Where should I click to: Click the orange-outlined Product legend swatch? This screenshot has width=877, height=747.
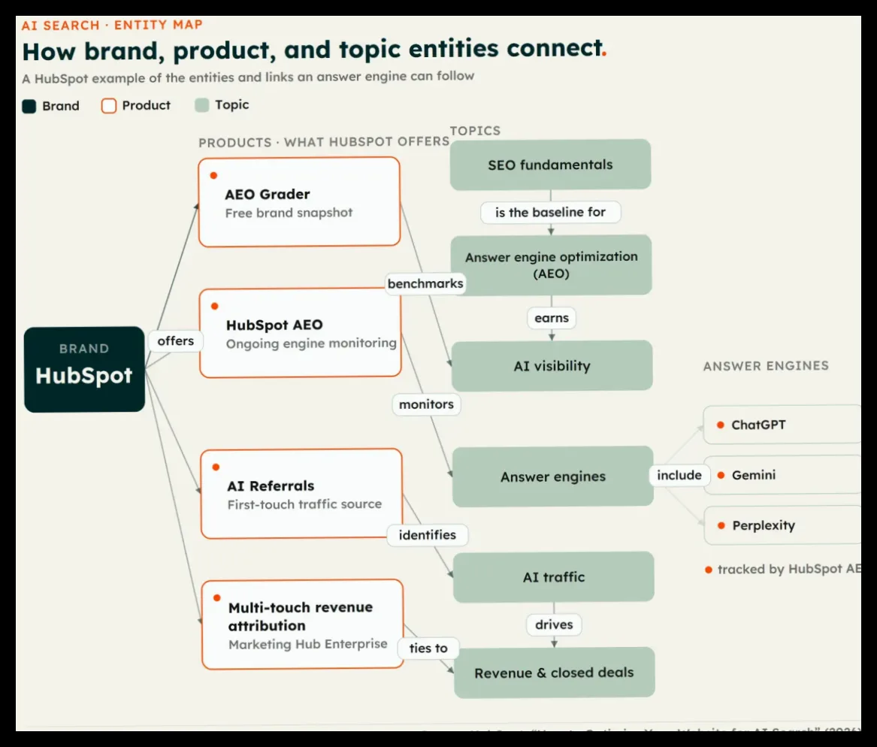pos(108,106)
